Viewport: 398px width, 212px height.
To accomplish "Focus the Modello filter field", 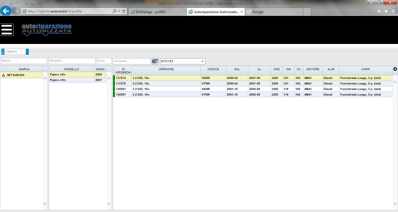I will (x=72, y=61).
